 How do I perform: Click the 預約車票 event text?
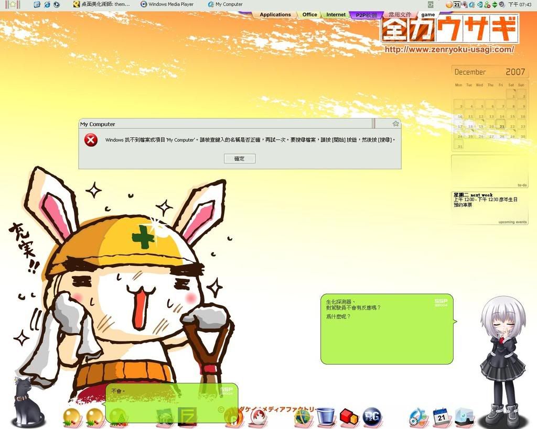(463, 205)
